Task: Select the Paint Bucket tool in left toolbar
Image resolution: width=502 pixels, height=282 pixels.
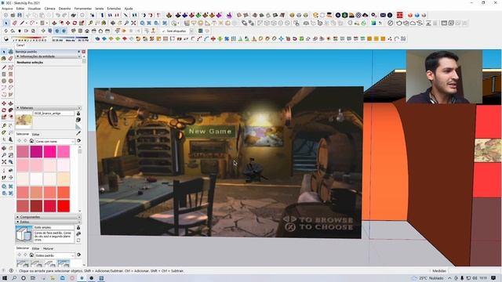Action: click(3, 59)
